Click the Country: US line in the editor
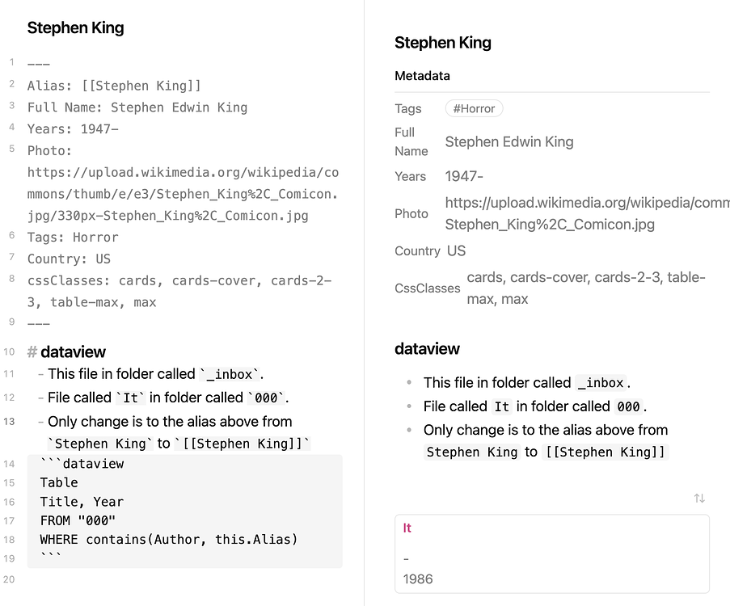This screenshot has width=730, height=606. (69, 259)
